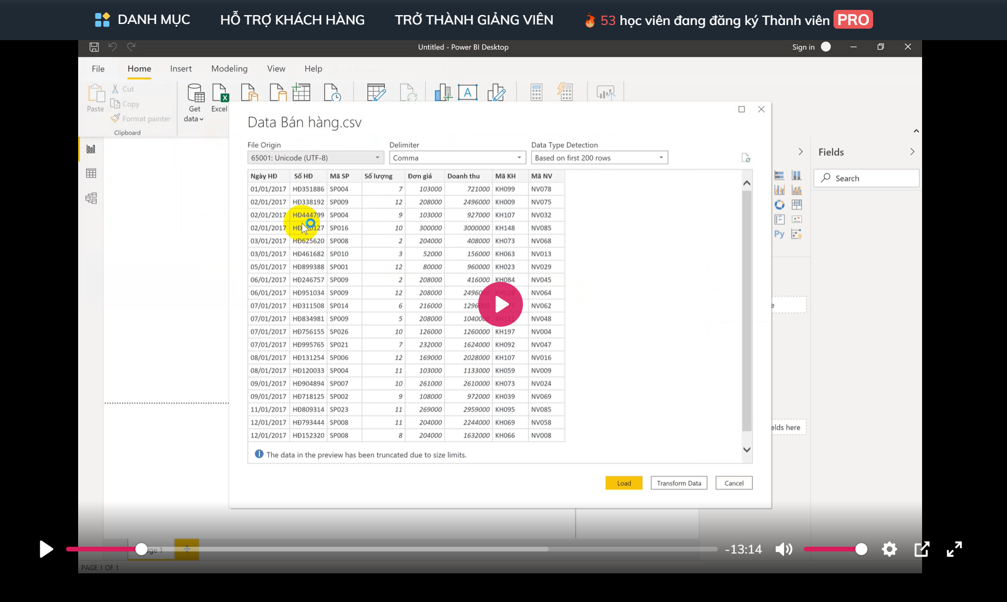The height and width of the screenshot is (602, 1007).
Task: Play video with bottom-left play button
Action: click(x=46, y=549)
